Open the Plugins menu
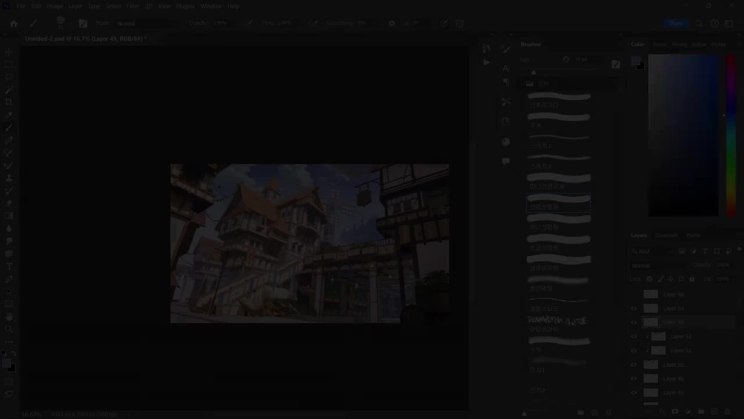 tap(185, 6)
